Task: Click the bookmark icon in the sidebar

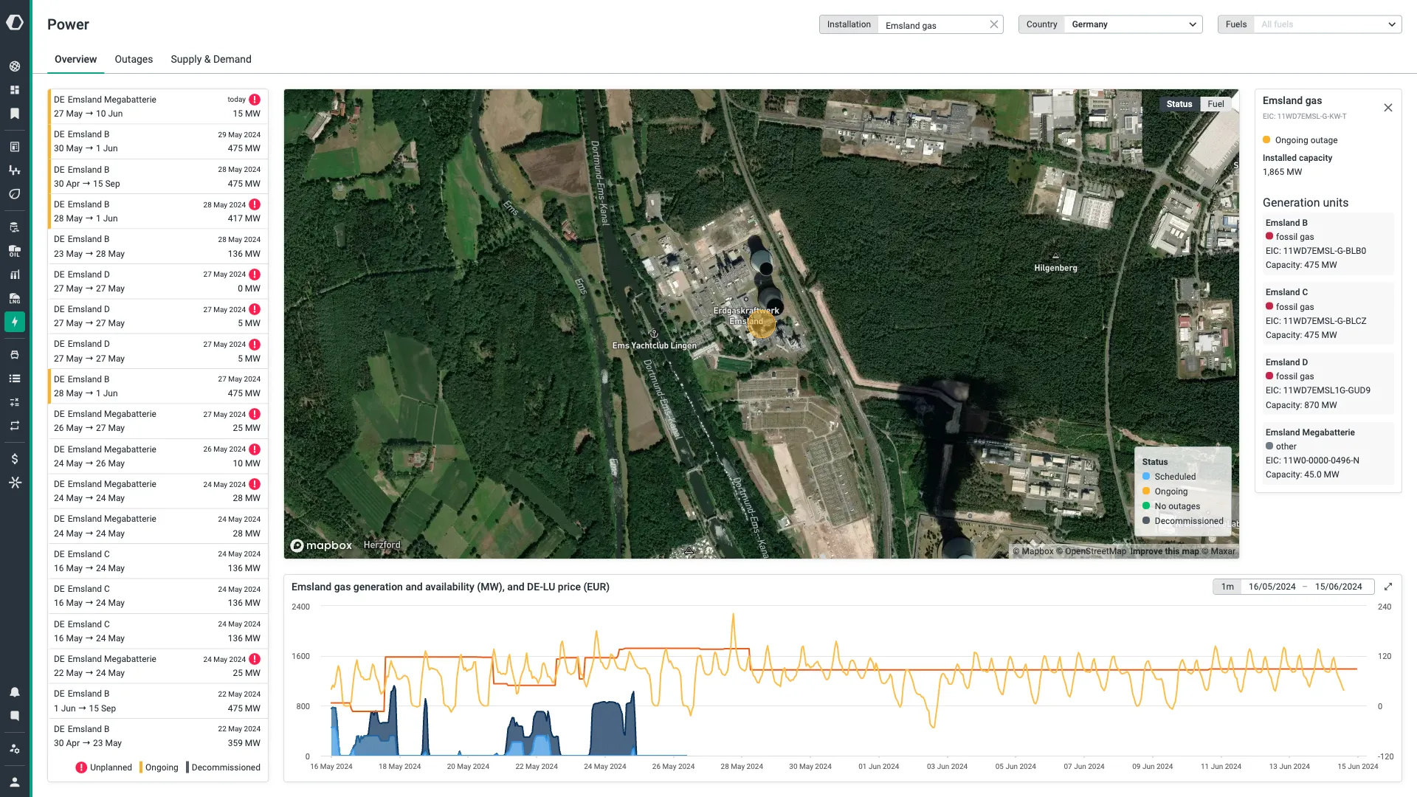Action: pyautogui.click(x=15, y=113)
